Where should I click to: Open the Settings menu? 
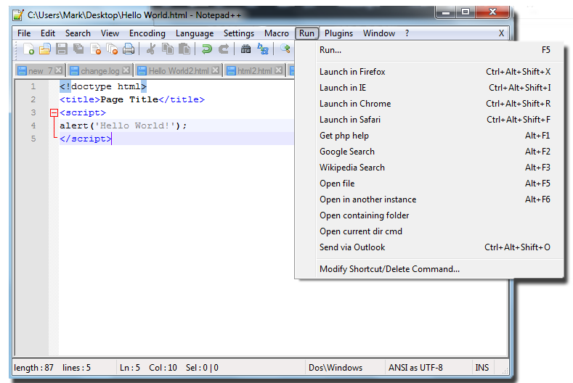(x=239, y=33)
